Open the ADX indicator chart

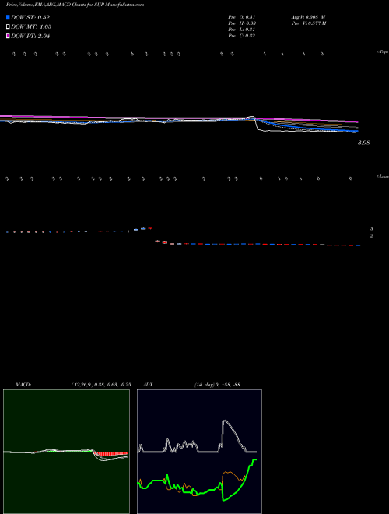[x=199, y=452]
